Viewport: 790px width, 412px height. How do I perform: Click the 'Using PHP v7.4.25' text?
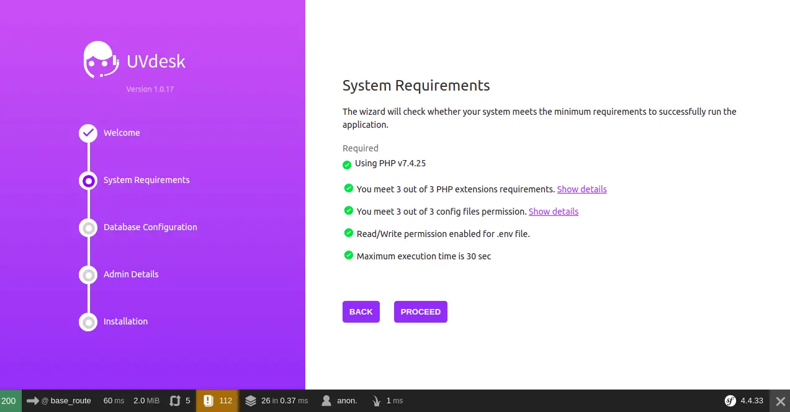click(390, 164)
